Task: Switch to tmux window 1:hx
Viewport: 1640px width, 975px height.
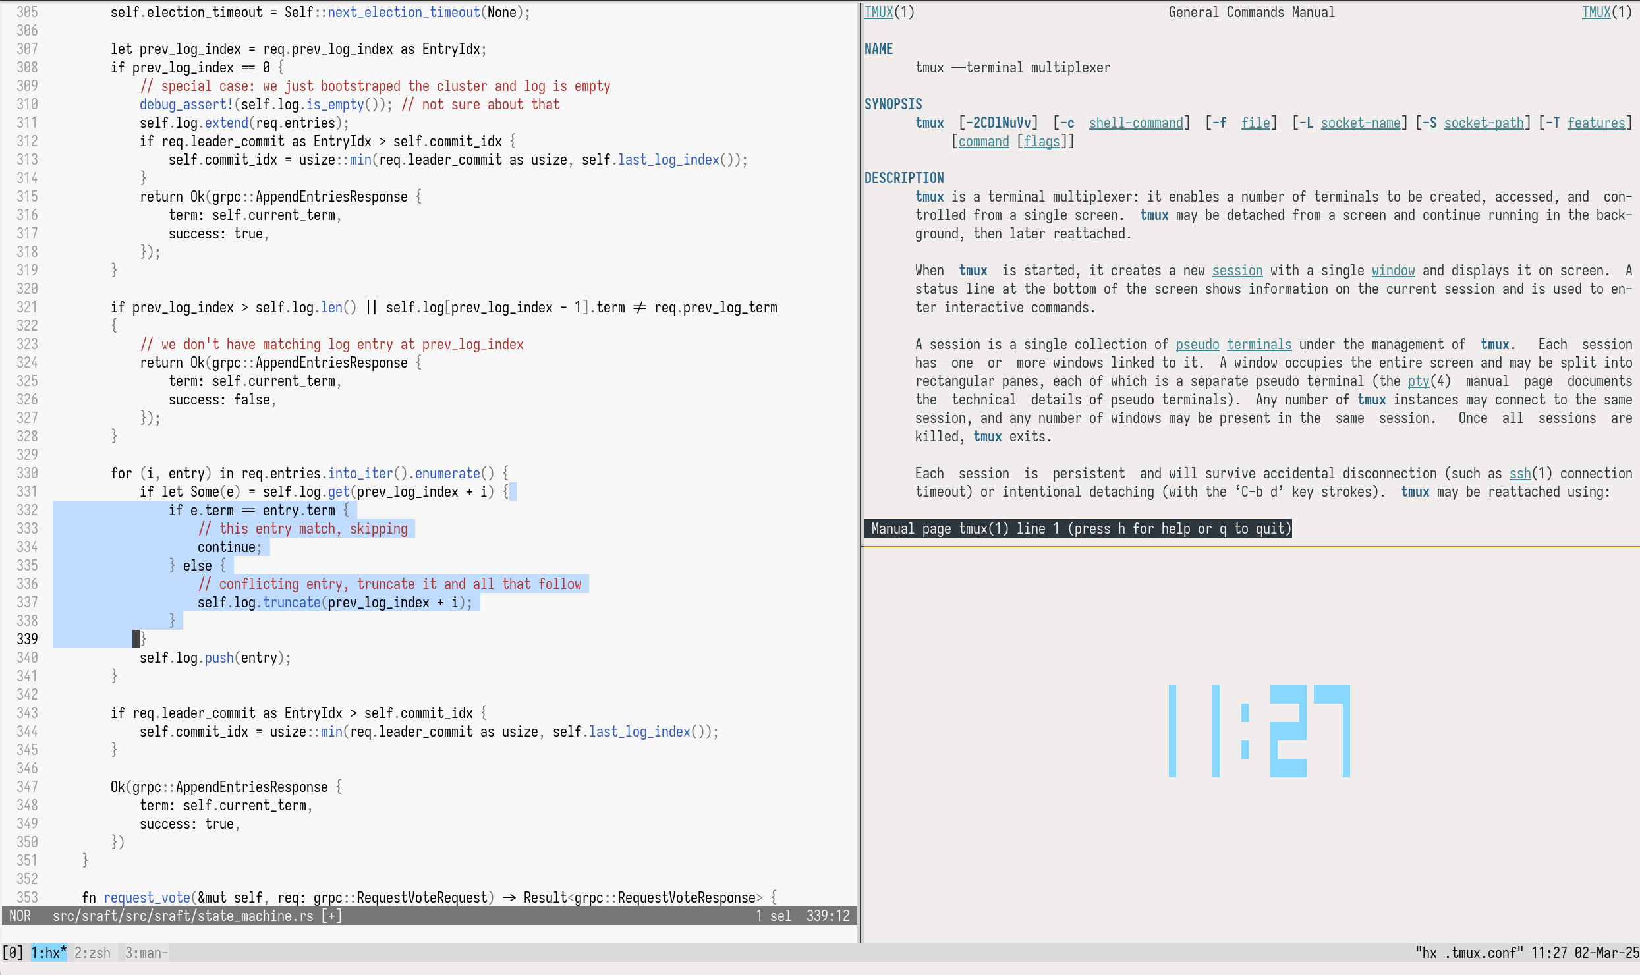Action: pos(49,953)
